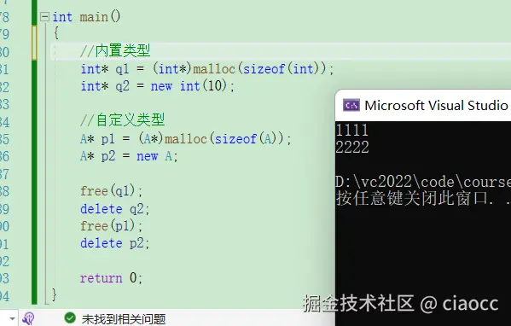Screen dimensions: 511x326
Task: Click the 'int main()' declaration
Action: (86, 16)
